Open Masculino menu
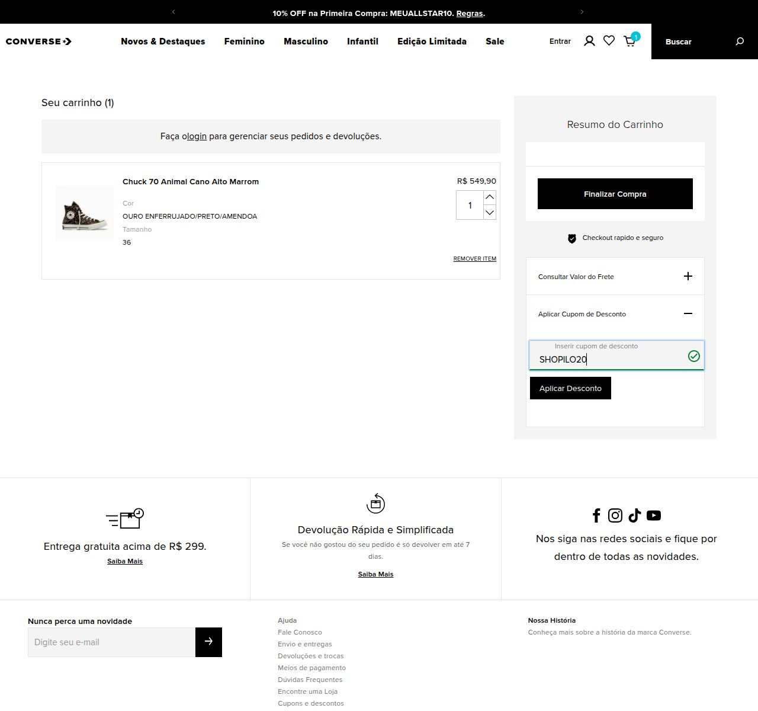Viewport: 758px width, 711px height. click(306, 41)
